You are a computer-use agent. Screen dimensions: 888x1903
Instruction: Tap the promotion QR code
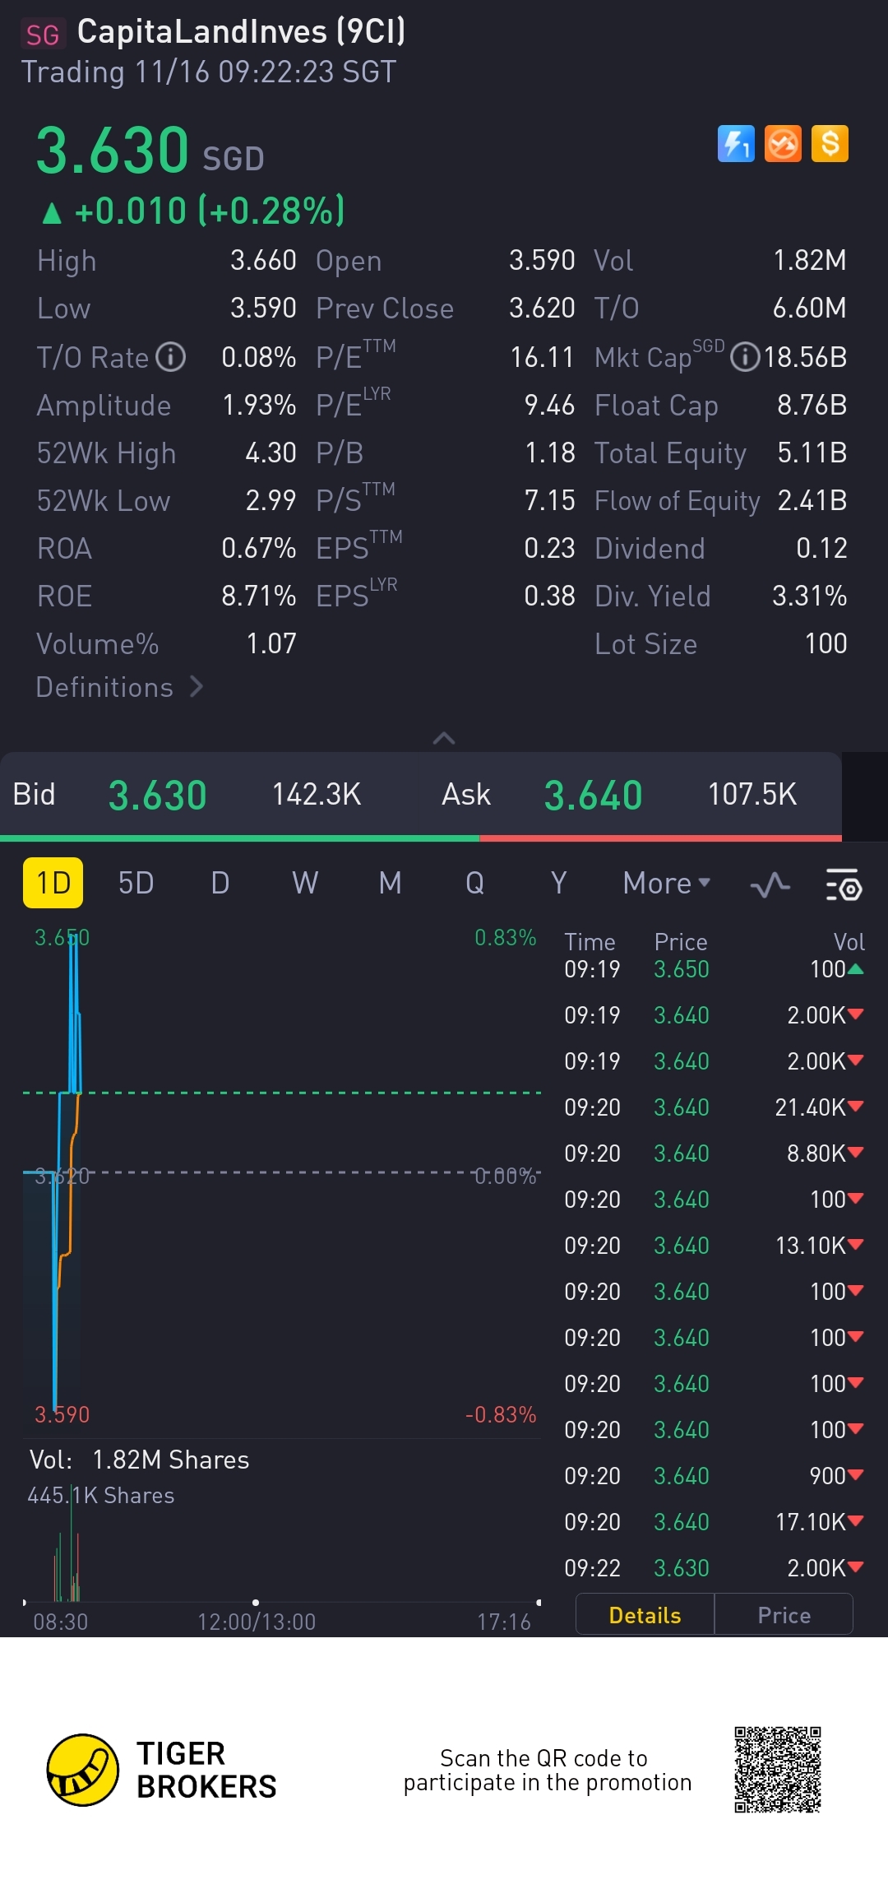[777, 1770]
